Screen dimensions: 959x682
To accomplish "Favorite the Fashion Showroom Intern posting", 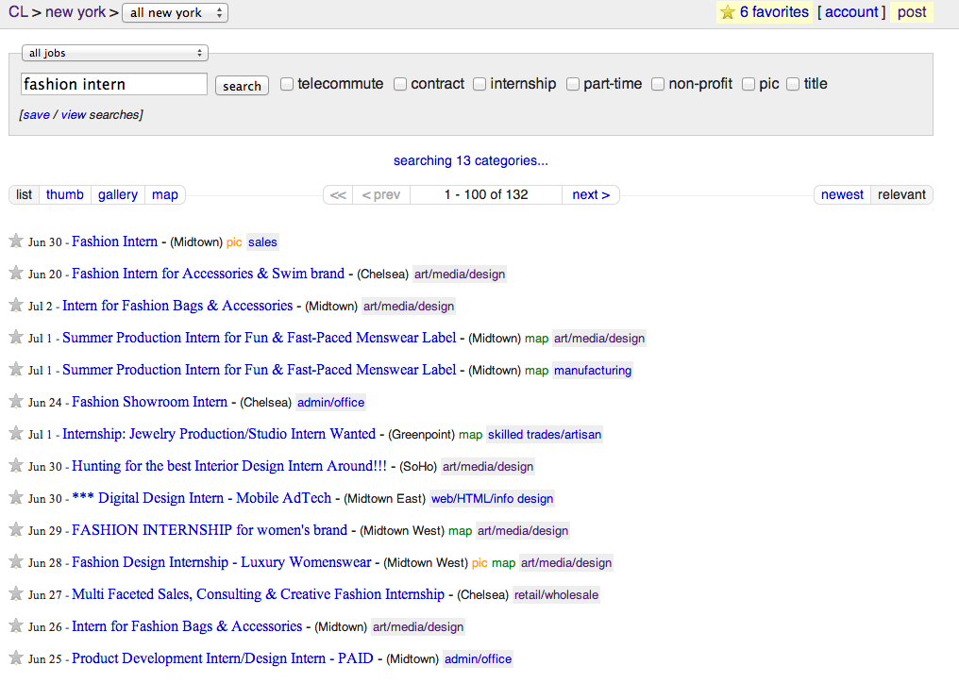I will pyautogui.click(x=15, y=402).
